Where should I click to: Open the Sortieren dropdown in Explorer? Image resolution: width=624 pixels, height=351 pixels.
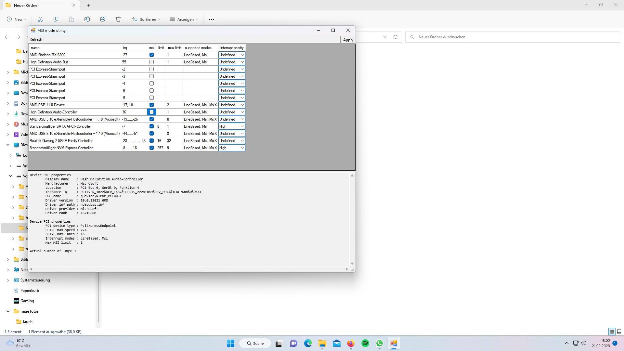click(x=146, y=19)
